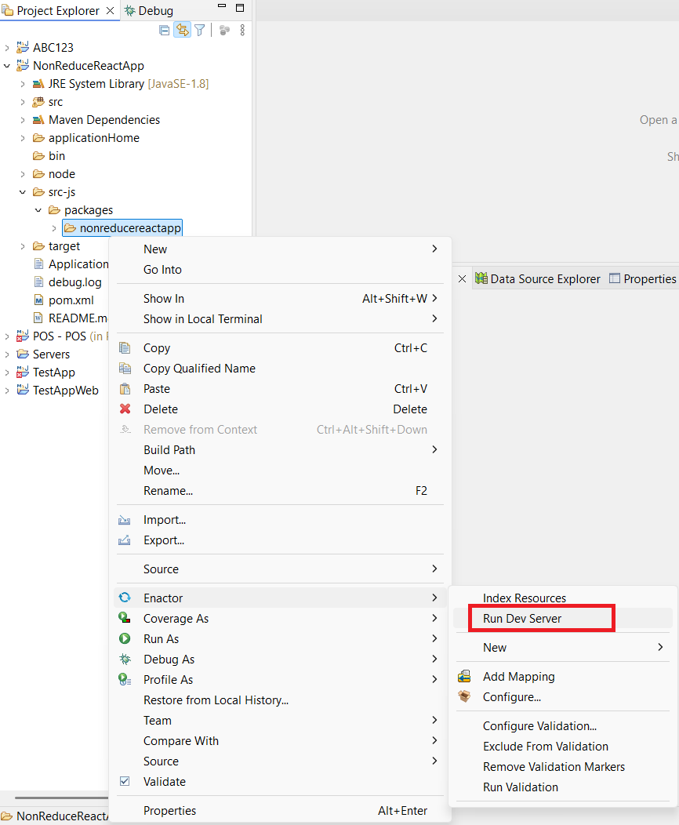
Task: Minimize the Project Explorer panel
Action: pyautogui.click(x=222, y=6)
